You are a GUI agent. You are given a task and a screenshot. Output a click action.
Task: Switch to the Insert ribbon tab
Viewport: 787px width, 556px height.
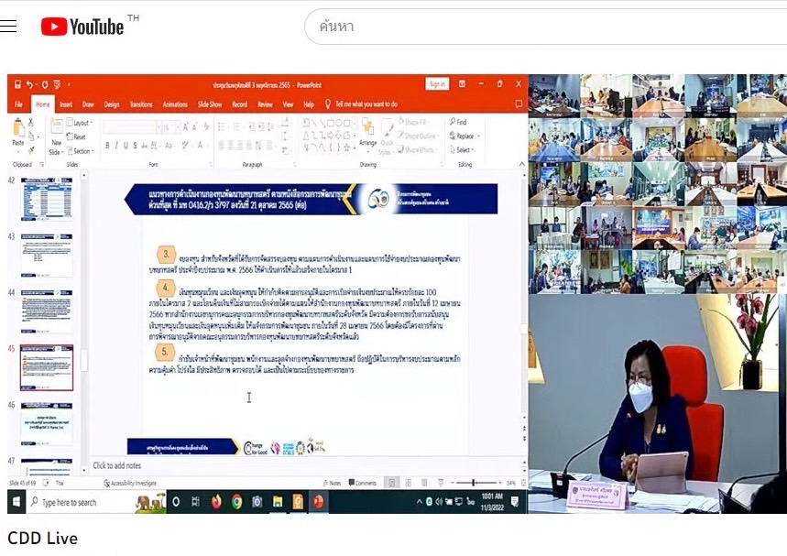click(x=66, y=104)
